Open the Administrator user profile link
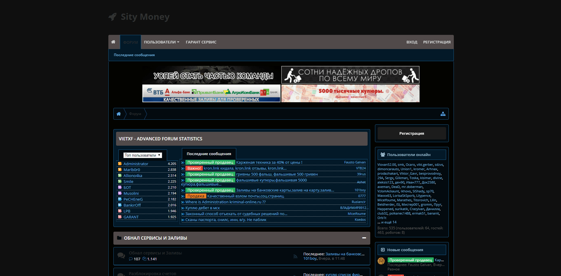The height and width of the screenshot is (276, 561). click(136, 164)
